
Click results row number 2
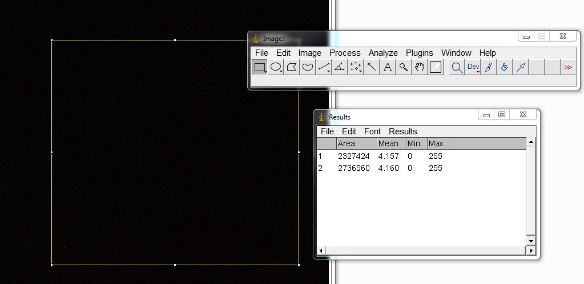320,168
